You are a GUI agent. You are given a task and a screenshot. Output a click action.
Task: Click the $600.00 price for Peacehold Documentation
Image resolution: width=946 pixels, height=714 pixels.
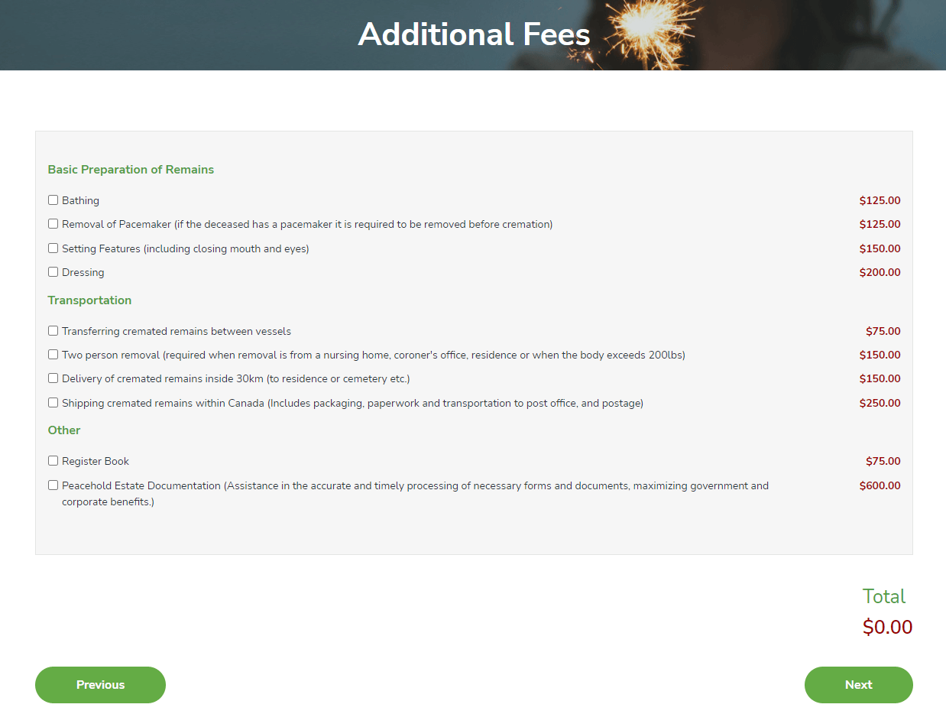pyautogui.click(x=880, y=485)
